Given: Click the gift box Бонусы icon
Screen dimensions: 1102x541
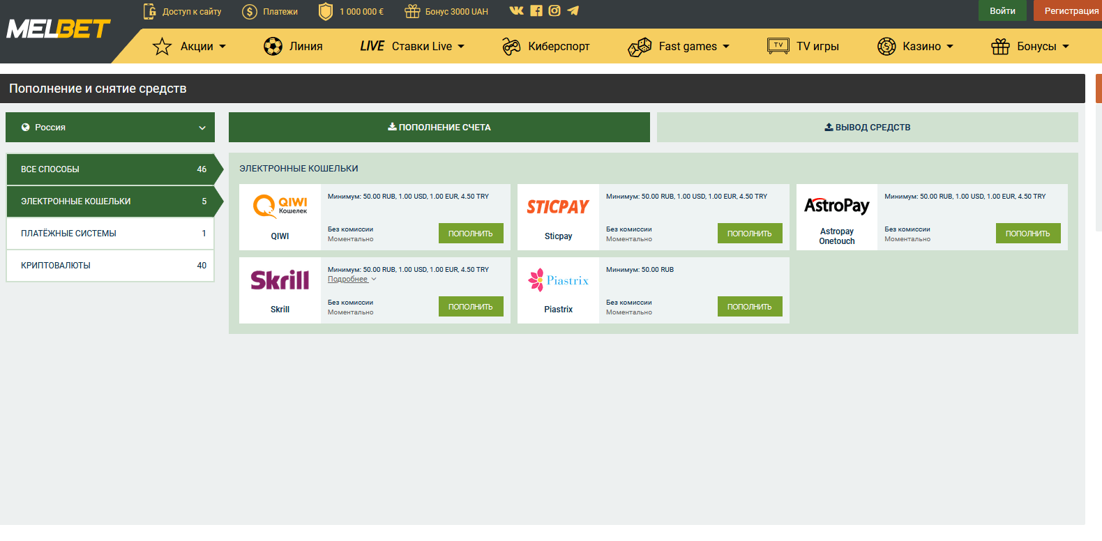Looking at the screenshot, I should [x=1001, y=47].
